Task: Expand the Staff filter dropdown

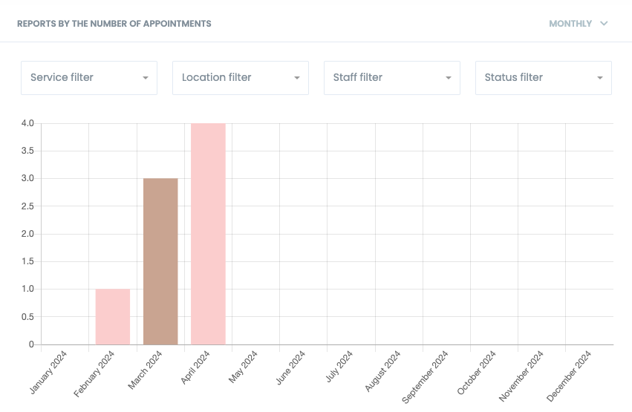Action: (391, 78)
